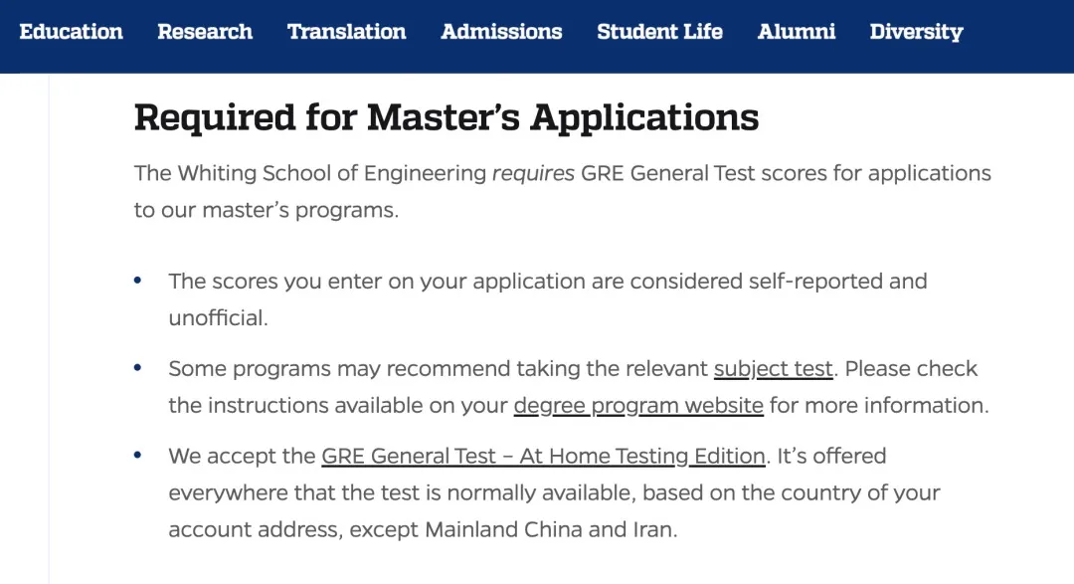Viewport: 1074px width, 584px height.
Task: Open the Diversity page from navigation
Action: pos(916,32)
